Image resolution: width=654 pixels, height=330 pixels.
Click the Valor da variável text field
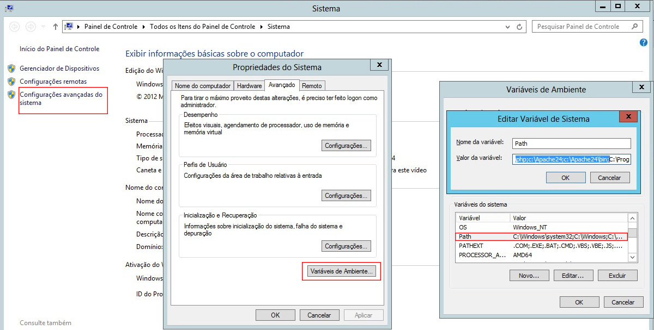571,159
